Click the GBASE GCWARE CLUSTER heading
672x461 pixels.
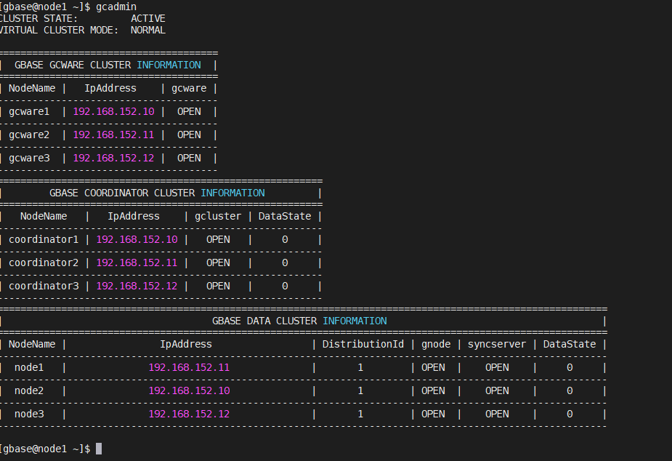click(x=73, y=65)
